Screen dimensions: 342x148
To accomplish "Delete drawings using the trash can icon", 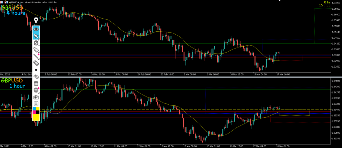I will [36, 83].
